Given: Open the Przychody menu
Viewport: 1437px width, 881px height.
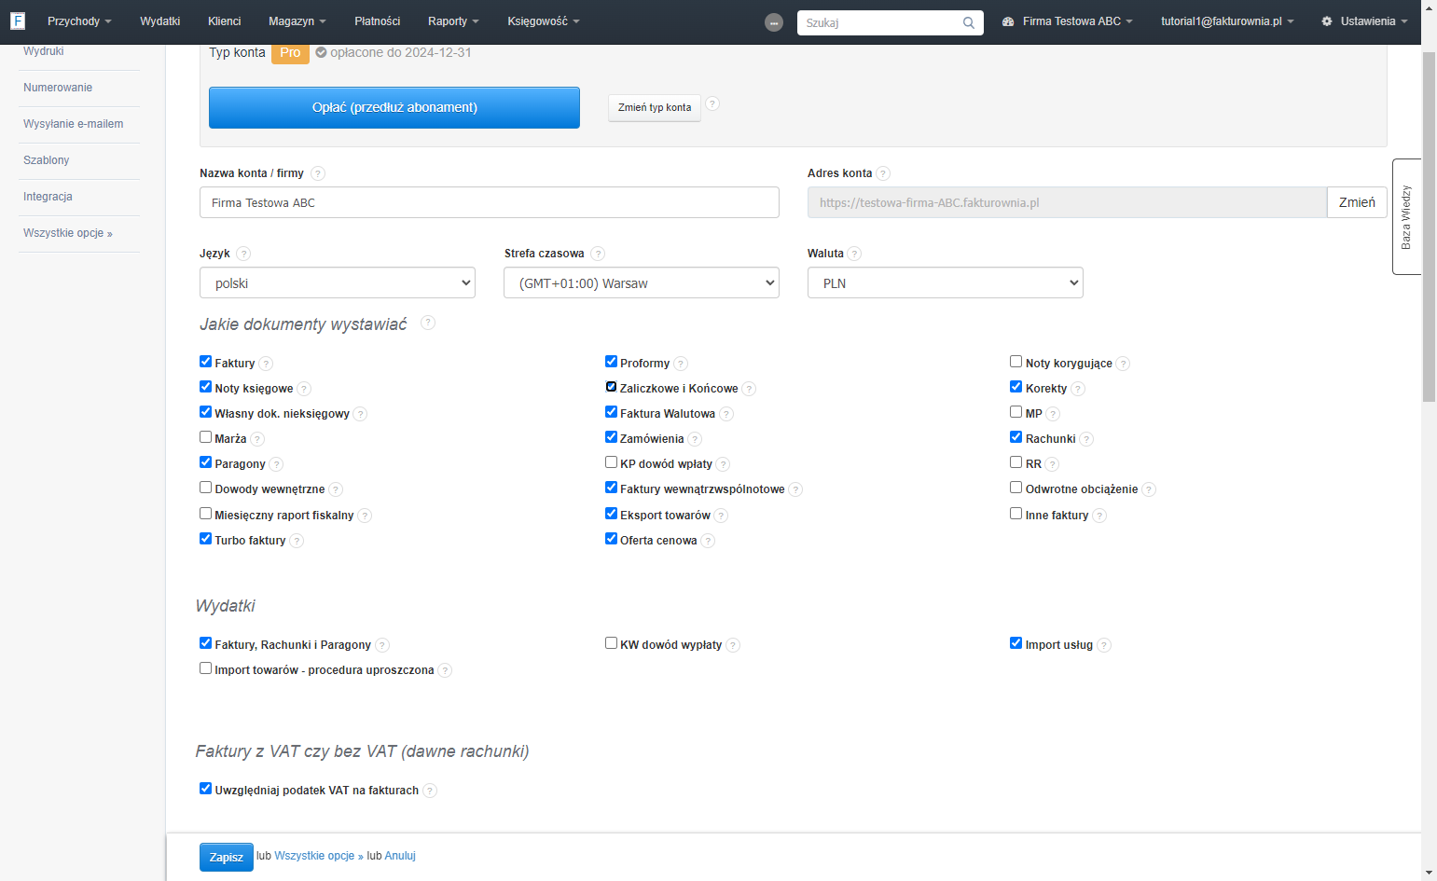Looking at the screenshot, I should tap(79, 21).
